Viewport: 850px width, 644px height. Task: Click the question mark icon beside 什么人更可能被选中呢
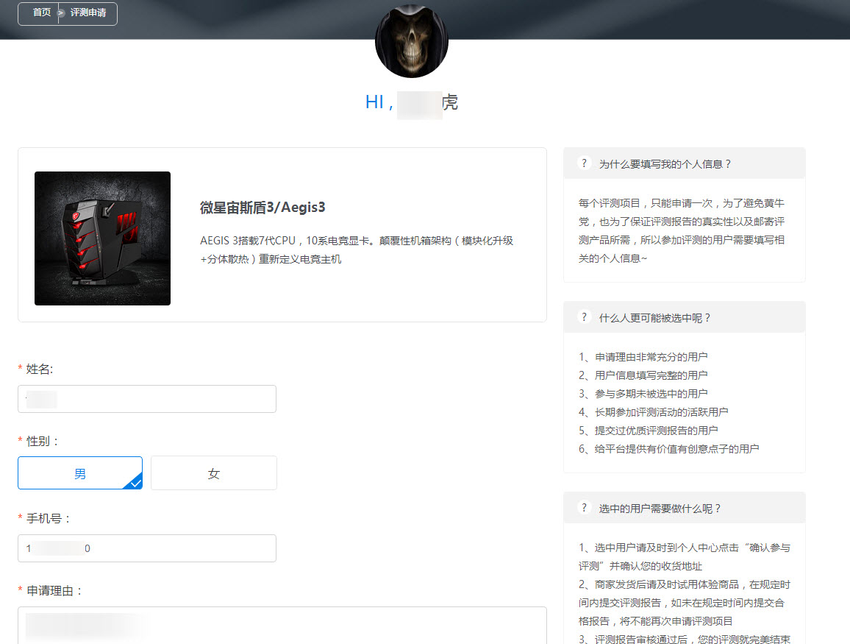point(584,316)
